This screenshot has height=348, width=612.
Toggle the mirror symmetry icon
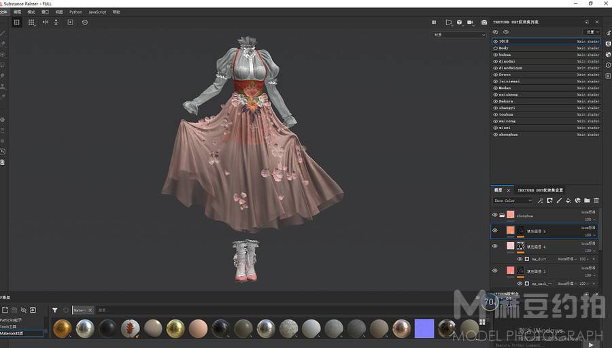pos(46,22)
